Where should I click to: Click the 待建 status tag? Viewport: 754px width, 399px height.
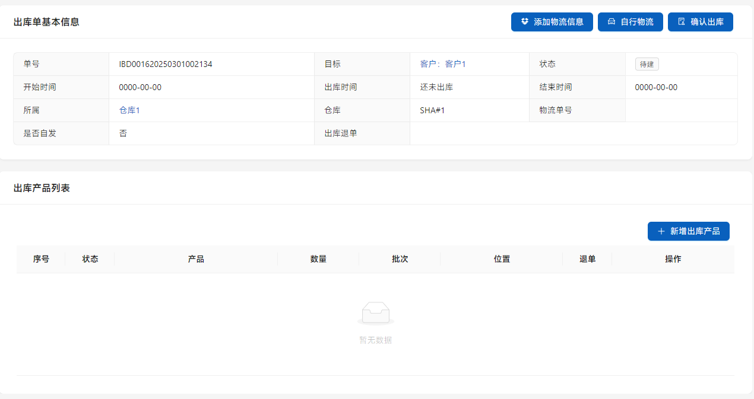(x=647, y=64)
